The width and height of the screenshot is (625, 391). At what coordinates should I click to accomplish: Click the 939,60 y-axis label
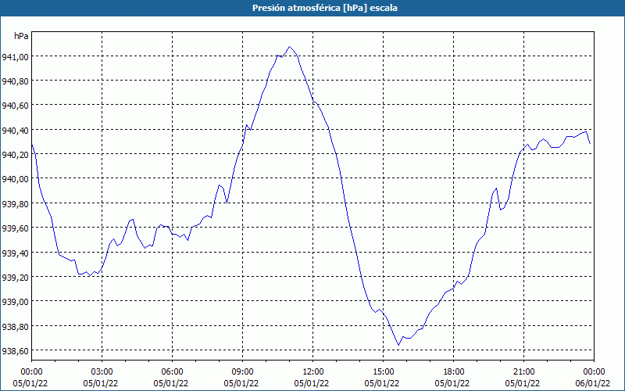click(x=16, y=228)
